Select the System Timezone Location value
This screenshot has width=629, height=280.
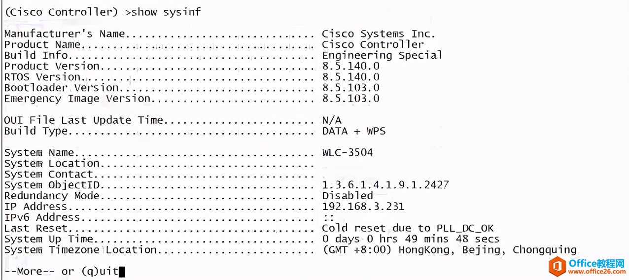[x=449, y=250]
